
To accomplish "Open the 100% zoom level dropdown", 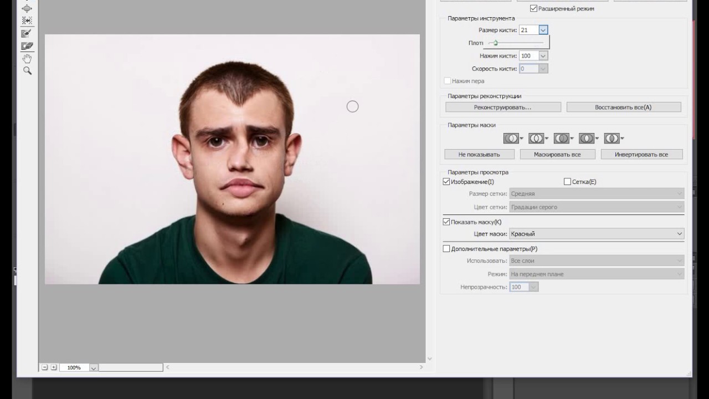I will point(94,368).
